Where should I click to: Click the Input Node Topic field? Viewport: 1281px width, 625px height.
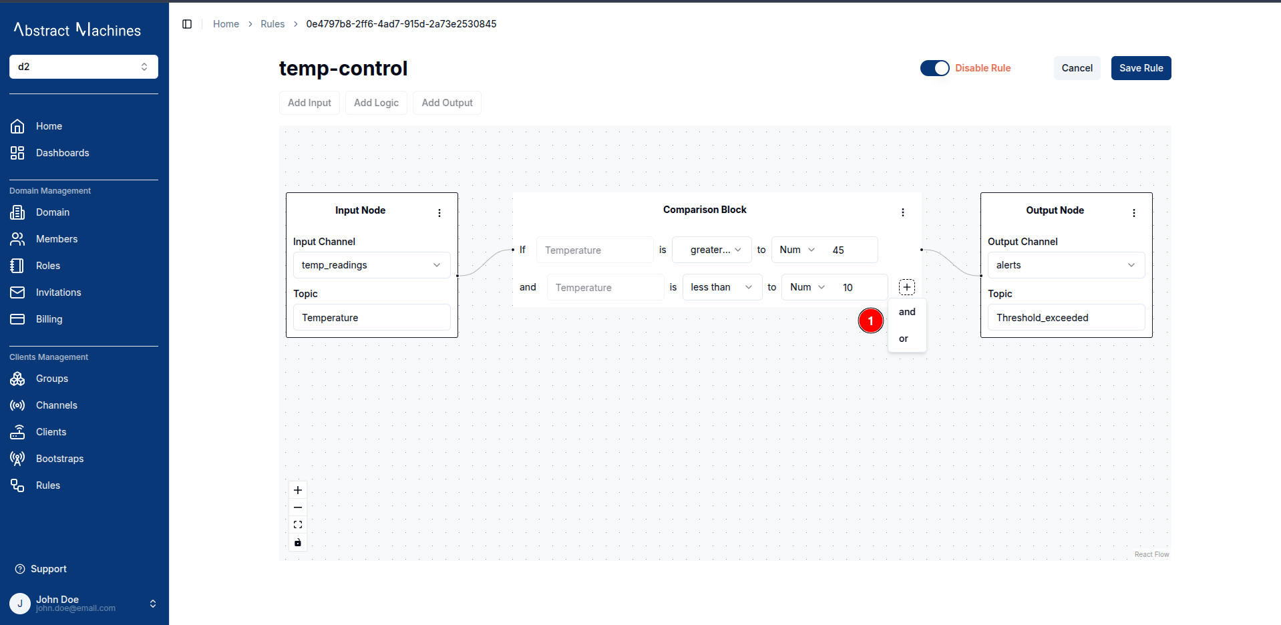click(x=372, y=317)
